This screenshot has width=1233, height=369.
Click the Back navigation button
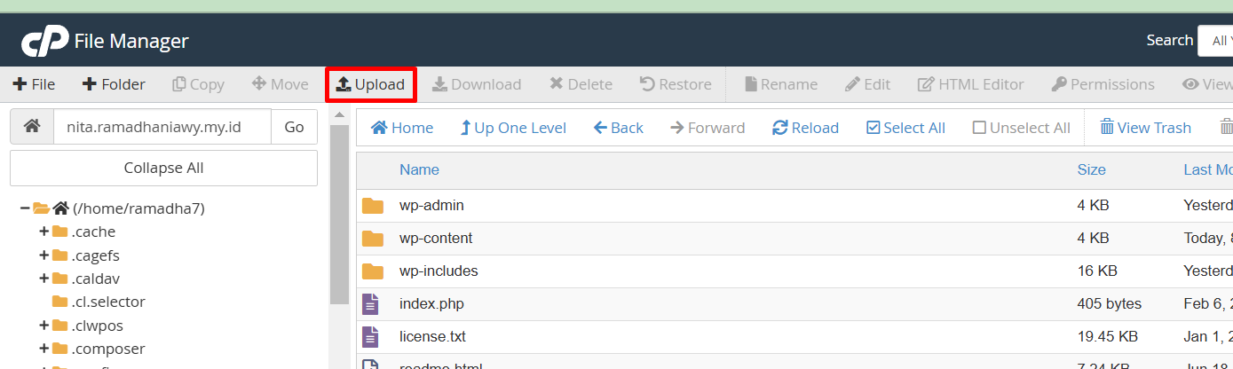(x=619, y=128)
